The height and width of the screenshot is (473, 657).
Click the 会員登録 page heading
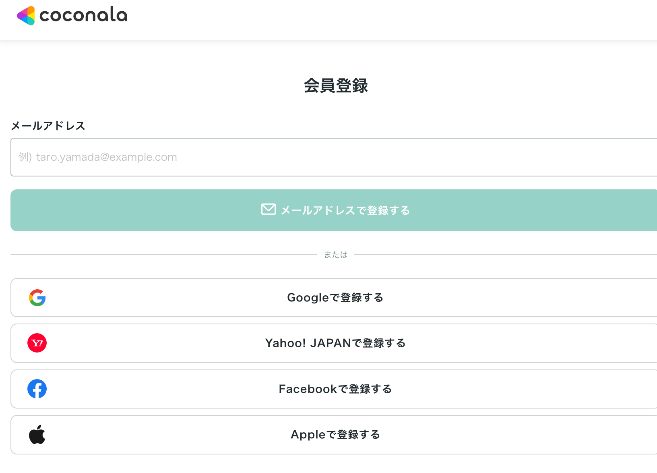pyautogui.click(x=336, y=86)
